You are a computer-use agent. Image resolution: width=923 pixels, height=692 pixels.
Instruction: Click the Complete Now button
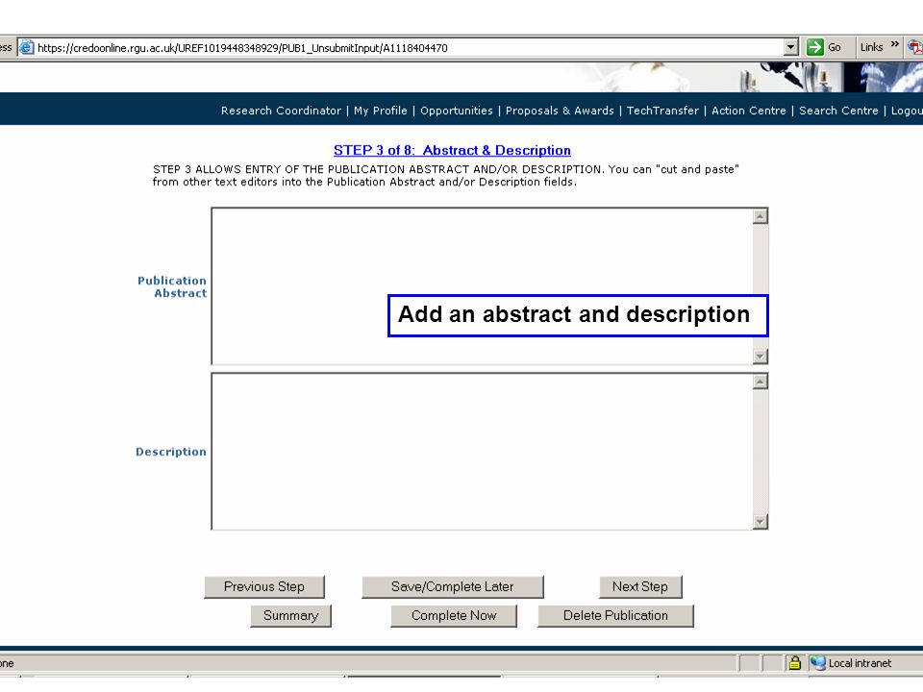(454, 615)
